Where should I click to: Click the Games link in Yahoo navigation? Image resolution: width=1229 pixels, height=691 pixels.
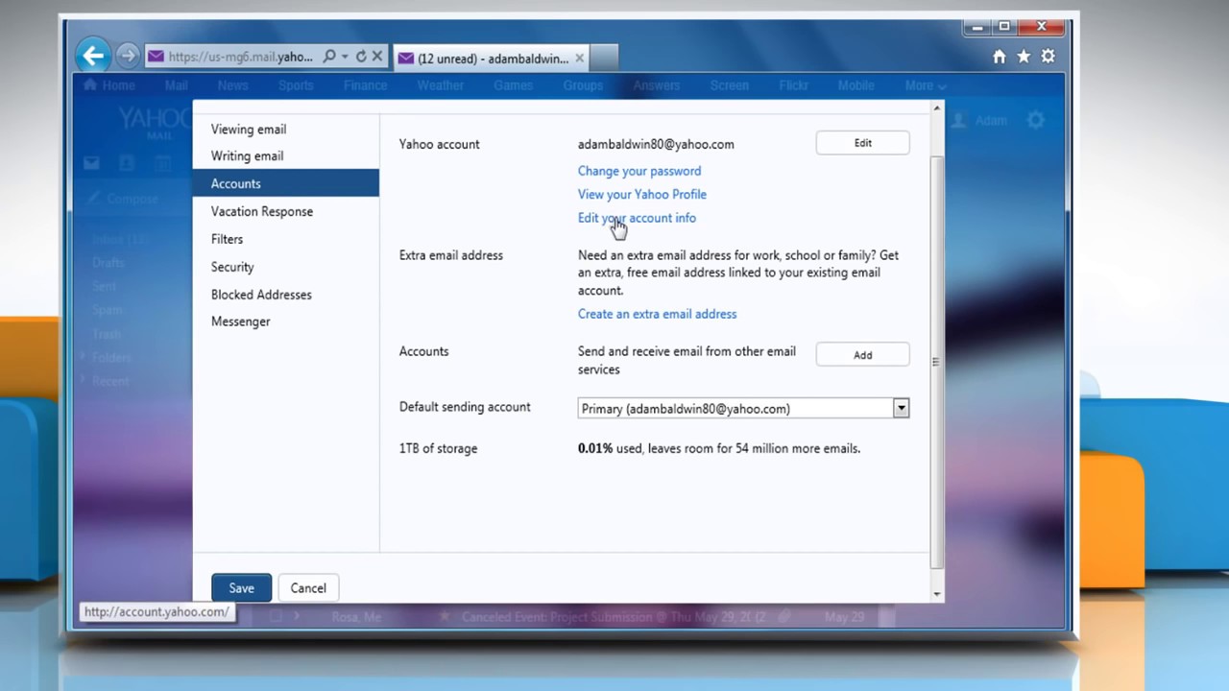(x=513, y=85)
